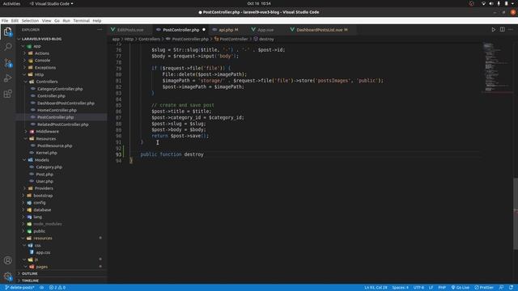The width and height of the screenshot is (518, 291).
Task: Switch to the api.php tab
Action: (226, 30)
